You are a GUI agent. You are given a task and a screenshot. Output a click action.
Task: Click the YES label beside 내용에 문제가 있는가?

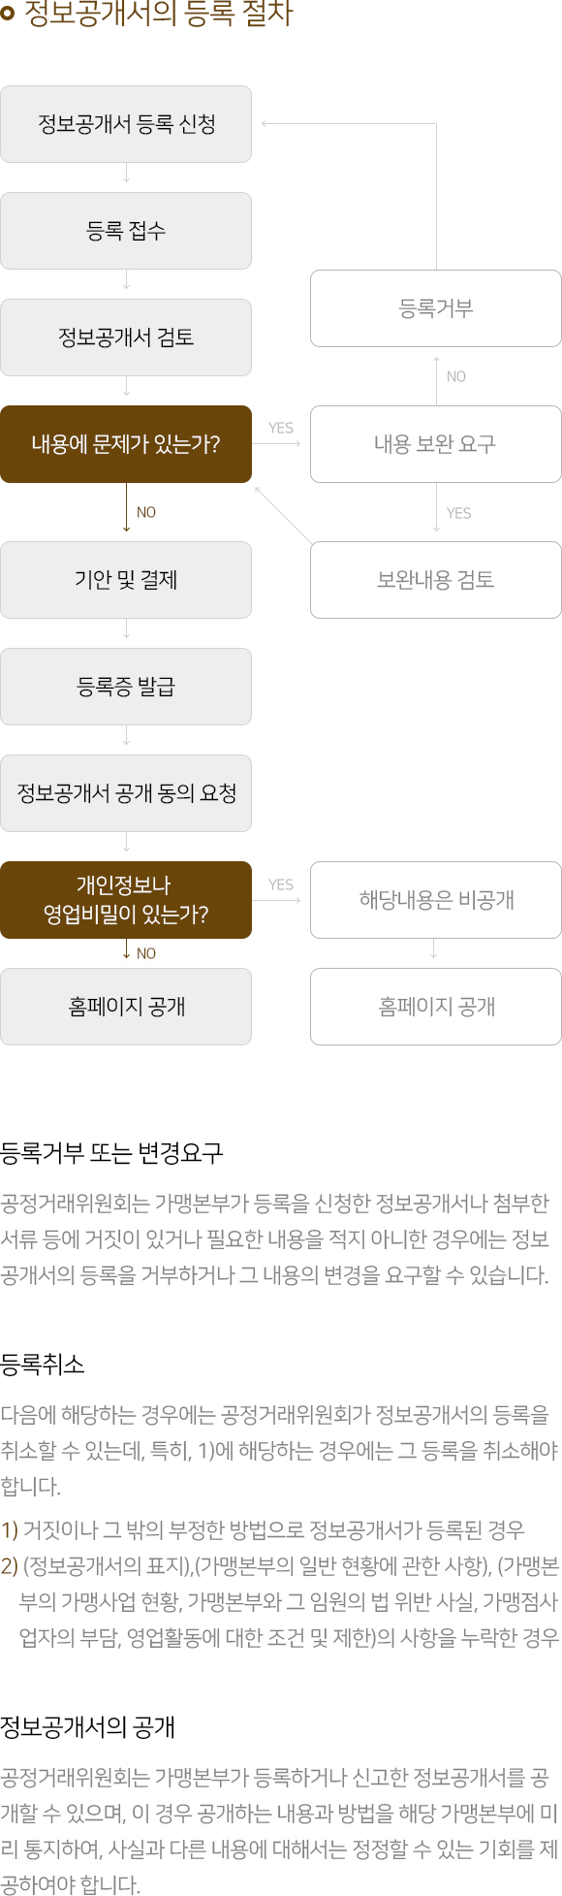pyautogui.click(x=281, y=428)
